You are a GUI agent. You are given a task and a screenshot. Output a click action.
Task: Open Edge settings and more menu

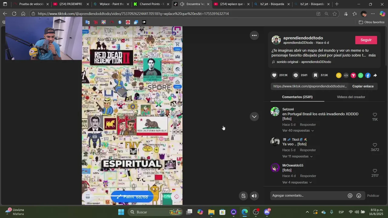pyautogui.click(x=373, y=14)
